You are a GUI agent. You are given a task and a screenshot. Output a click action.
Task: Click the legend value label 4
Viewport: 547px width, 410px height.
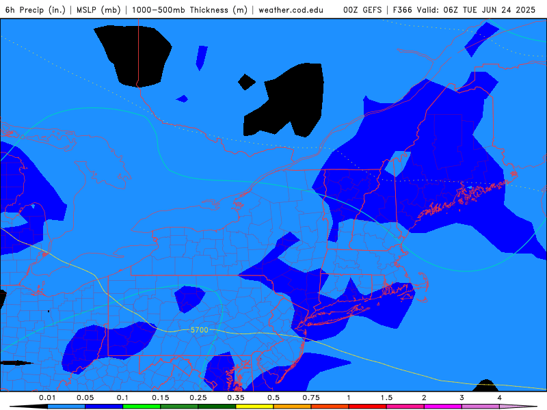click(x=500, y=398)
